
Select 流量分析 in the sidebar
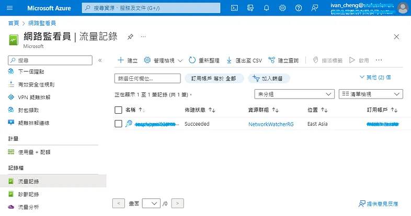point(28,207)
